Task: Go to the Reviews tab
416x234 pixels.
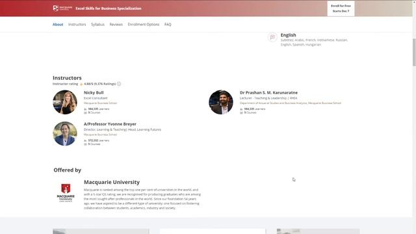Action: tap(116, 25)
